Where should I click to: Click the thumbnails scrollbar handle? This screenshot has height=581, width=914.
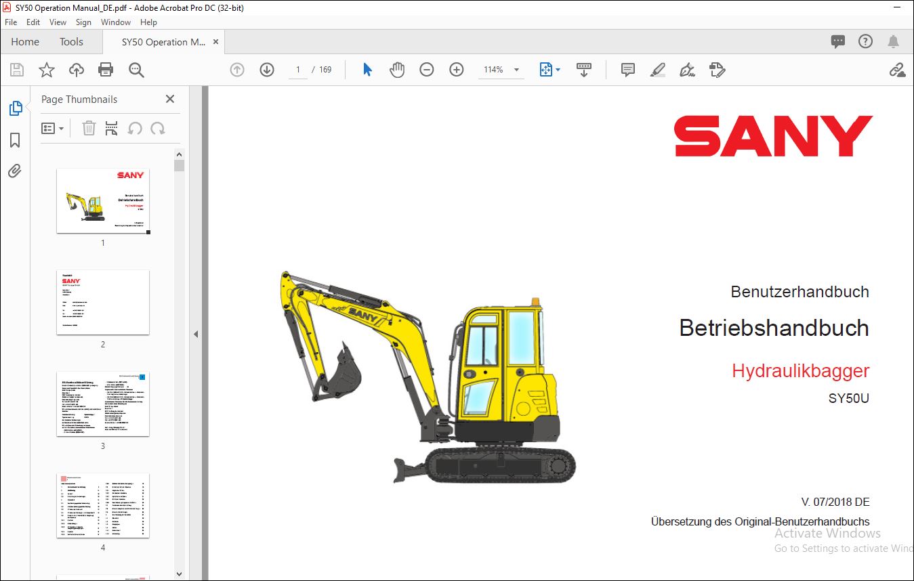(179, 165)
